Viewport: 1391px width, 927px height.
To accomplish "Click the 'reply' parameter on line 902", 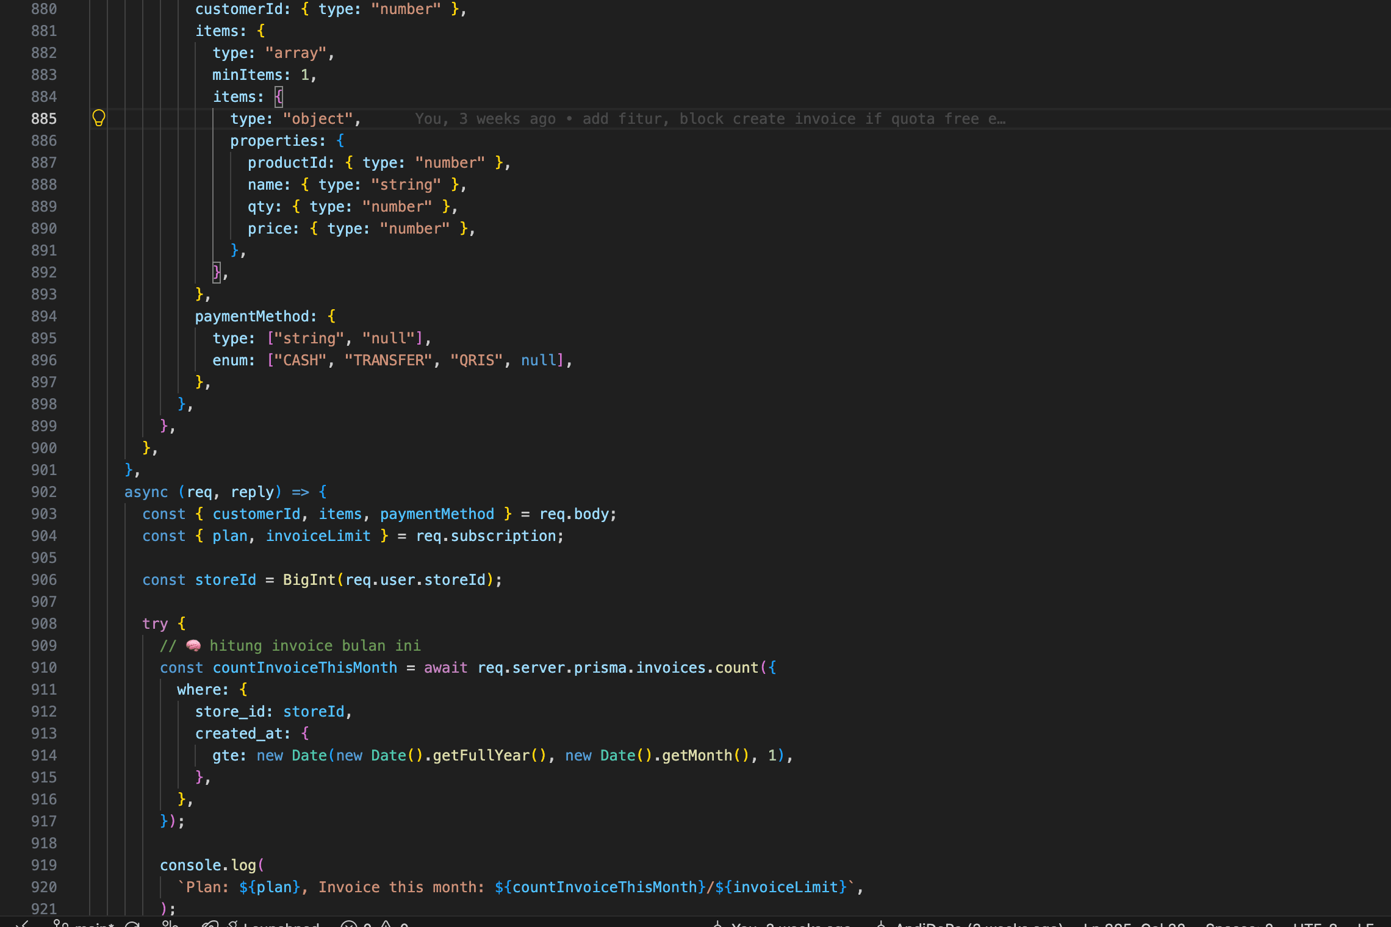I will (252, 492).
